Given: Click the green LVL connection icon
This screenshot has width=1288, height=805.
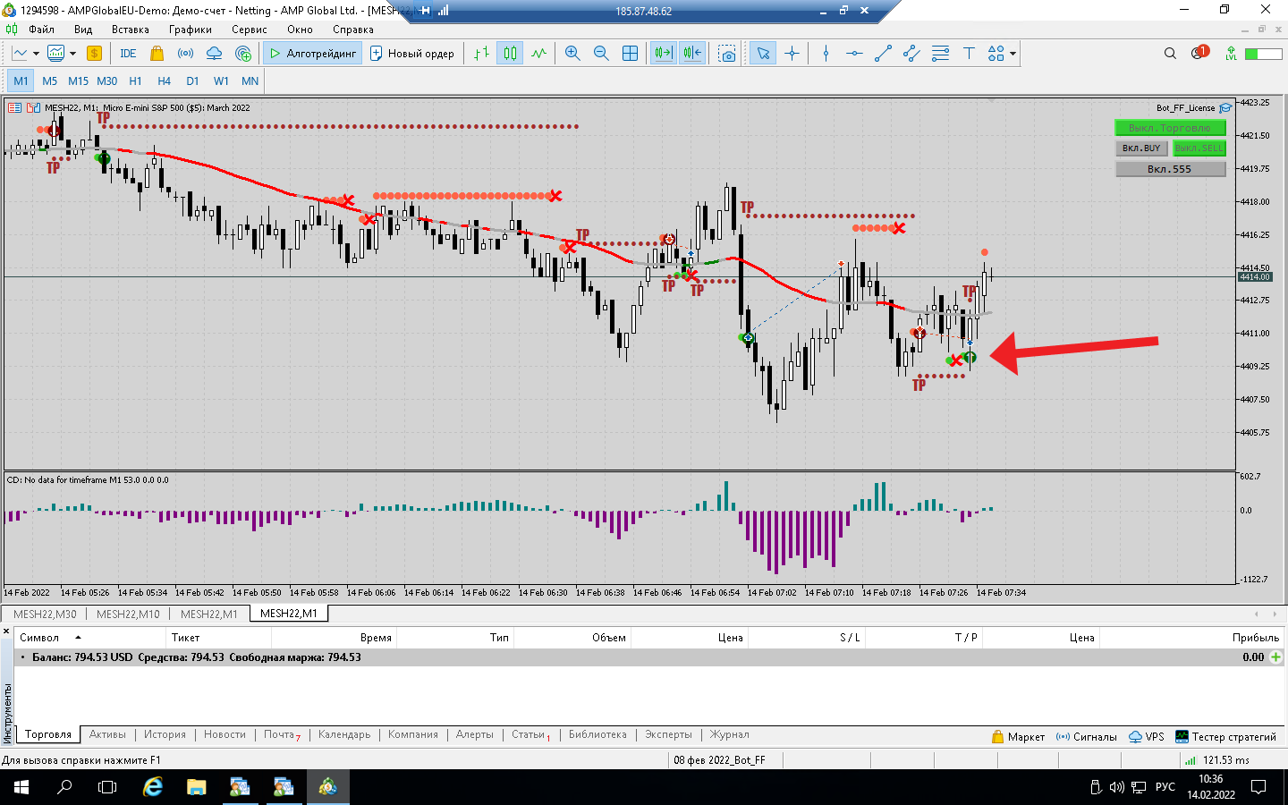Looking at the screenshot, I should tap(1232, 54).
